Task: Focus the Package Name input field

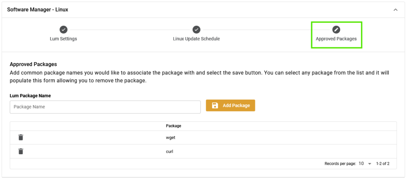Action: click(x=105, y=107)
